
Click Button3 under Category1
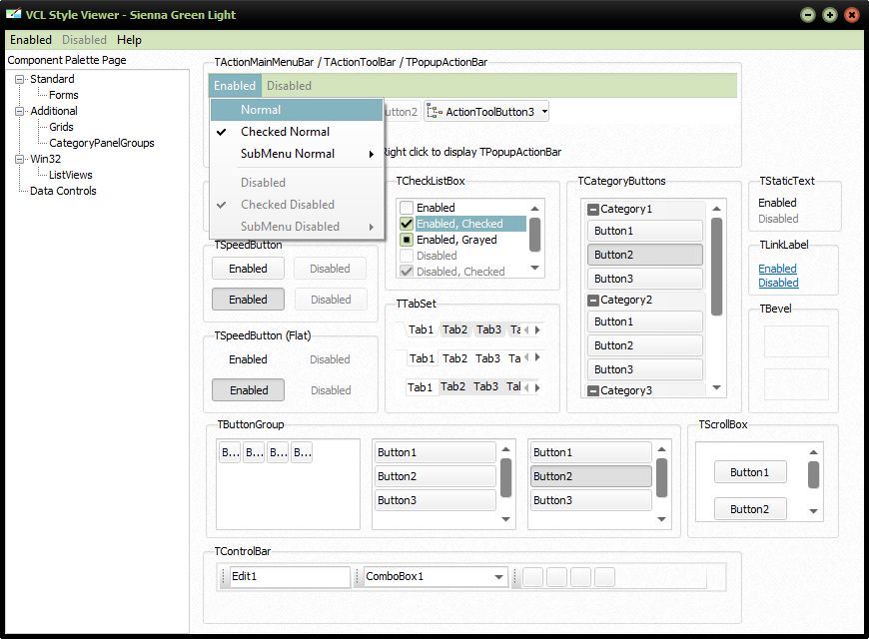point(645,279)
